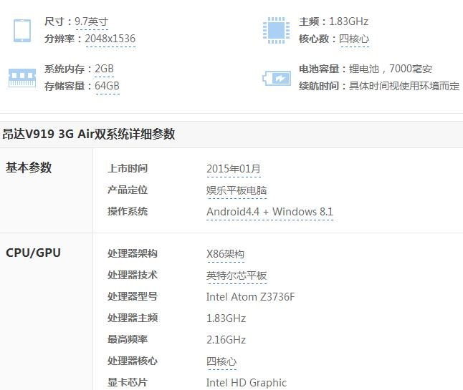This screenshot has width=463, height=390.
Task: Select the 64GB storage capacity link
Action: pos(107,87)
